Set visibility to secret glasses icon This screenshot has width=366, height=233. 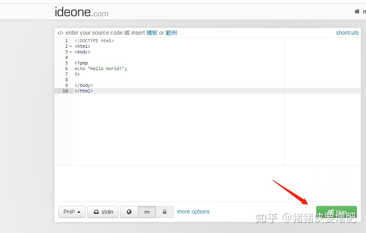pos(147,212)
